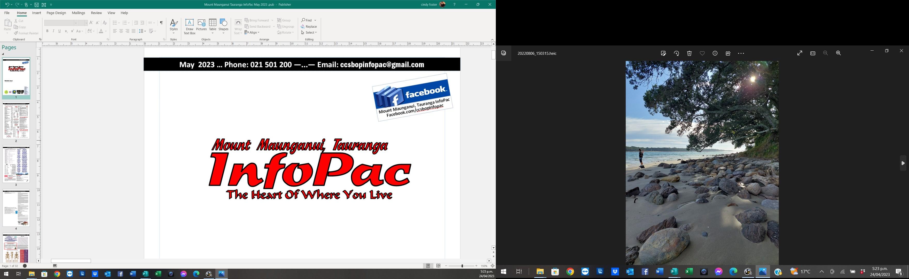The height and width of the screenshot is (279, 909).
Task: Open the Page Design tab
Action: (x=56, y=13)
